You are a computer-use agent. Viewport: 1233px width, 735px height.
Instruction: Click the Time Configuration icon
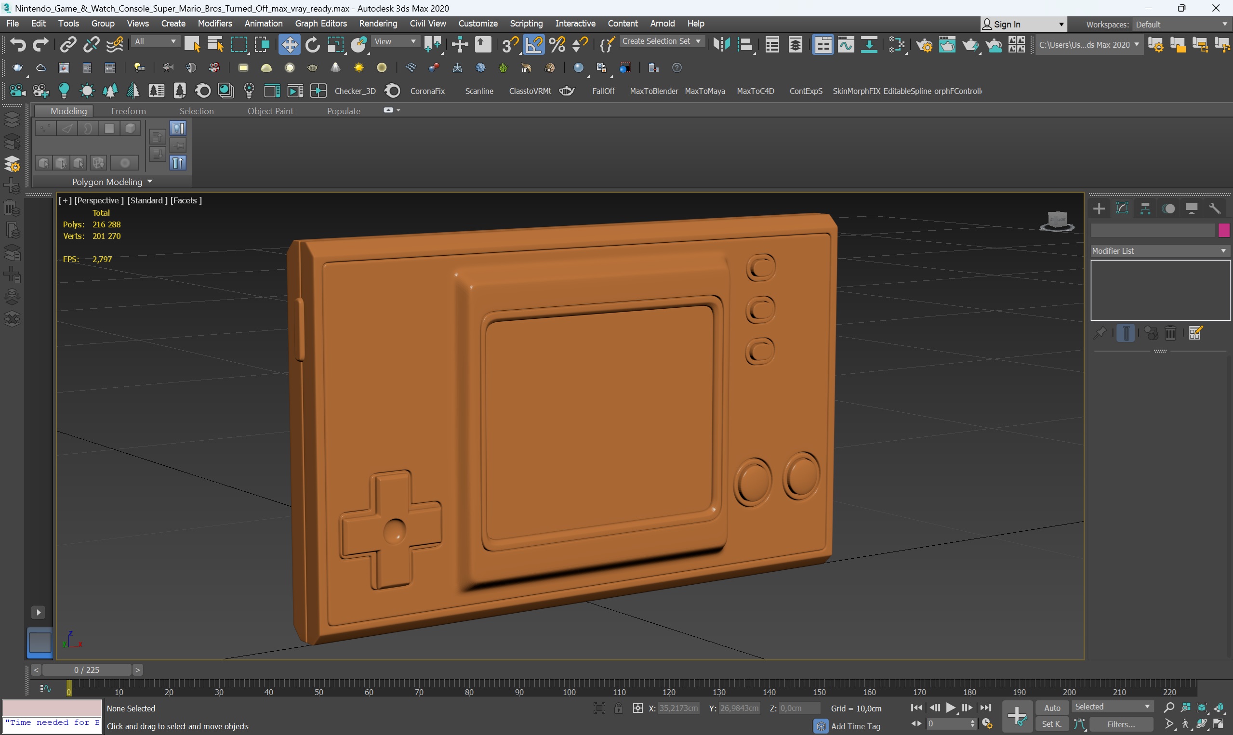987,724
